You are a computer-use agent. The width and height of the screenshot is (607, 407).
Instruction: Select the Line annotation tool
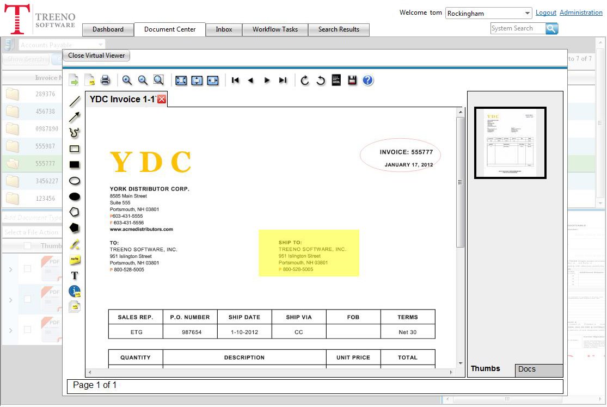coord(75,101)
